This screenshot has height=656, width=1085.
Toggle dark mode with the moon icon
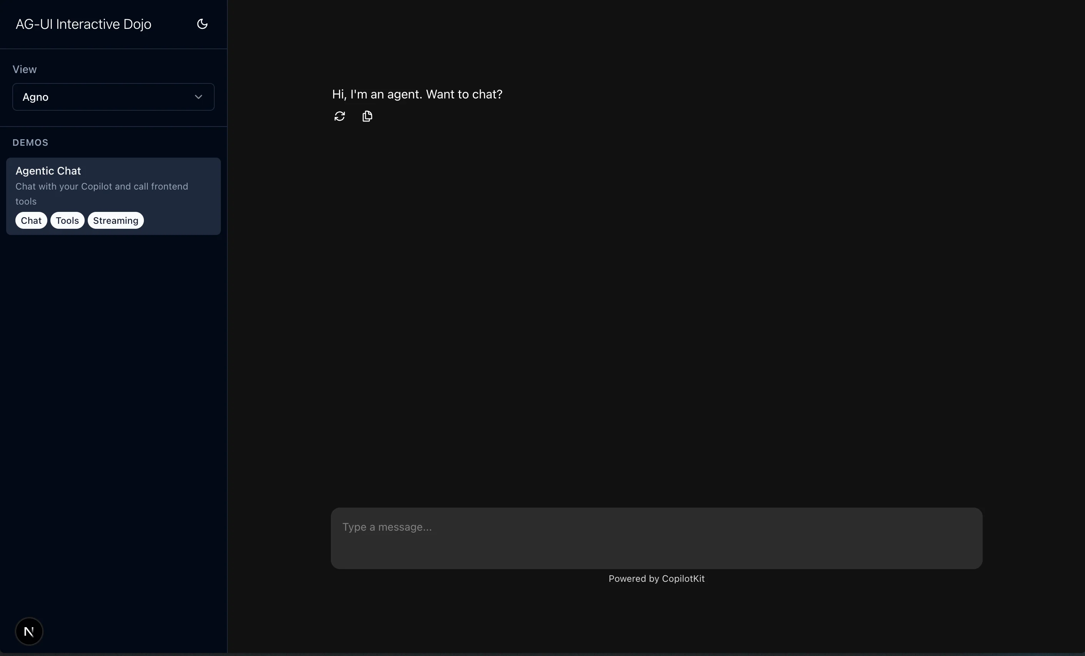point(202,24)
